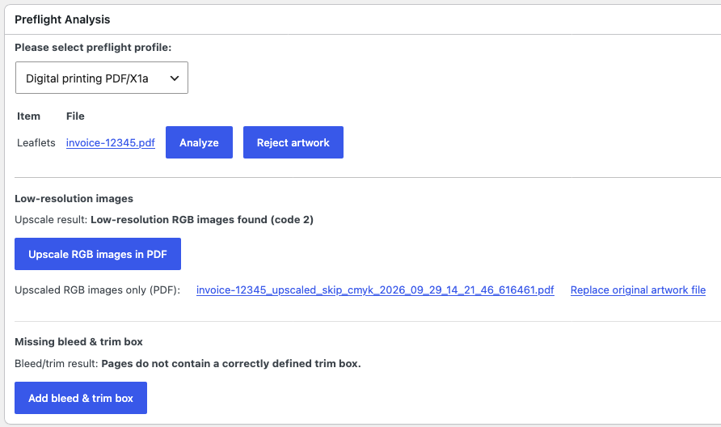Viewport: 721px width, 427px height.
Task: Click the Missing bleed & trim box heading
Action: pyautogui.click(x=78, y=341)
